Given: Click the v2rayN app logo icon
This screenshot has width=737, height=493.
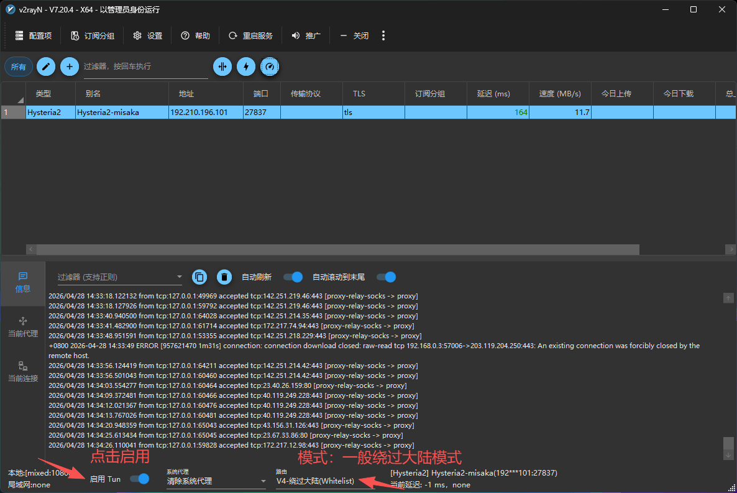Looking at the screenshot, I should [11, 9].
